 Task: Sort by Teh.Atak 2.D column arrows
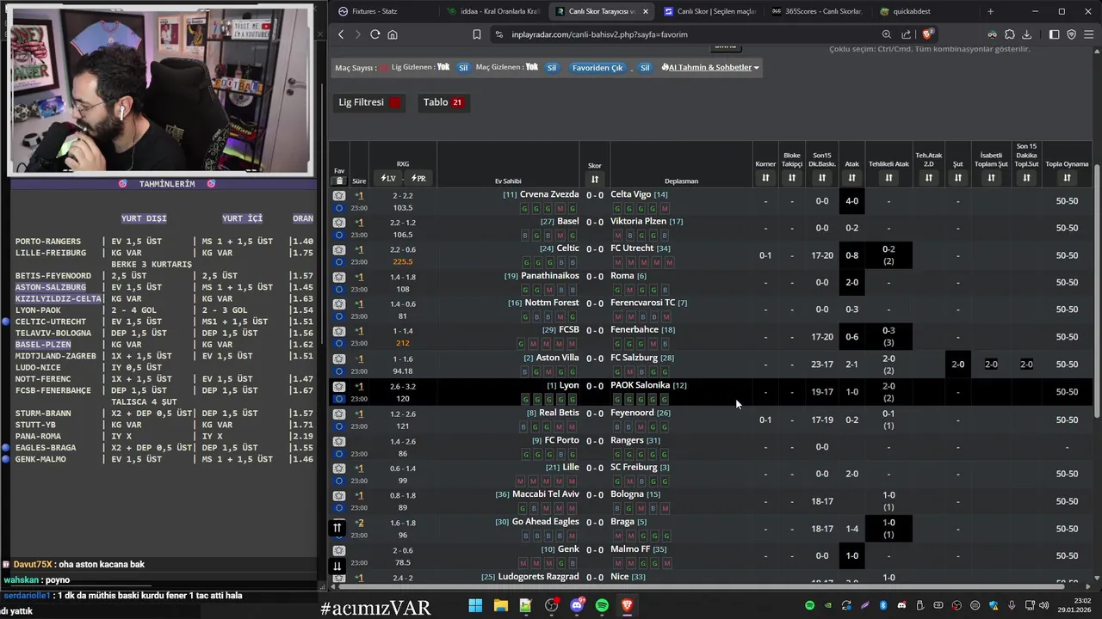click(928, 178)
